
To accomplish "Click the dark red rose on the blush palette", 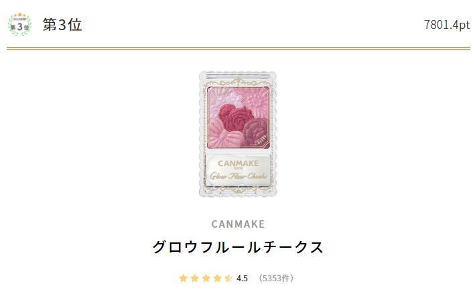I will coord(234,118).
